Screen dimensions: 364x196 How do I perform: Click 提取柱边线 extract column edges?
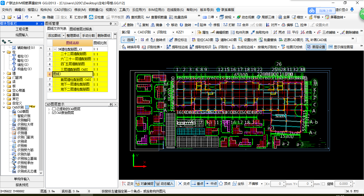pyautogui.click(x=177, y=47)
